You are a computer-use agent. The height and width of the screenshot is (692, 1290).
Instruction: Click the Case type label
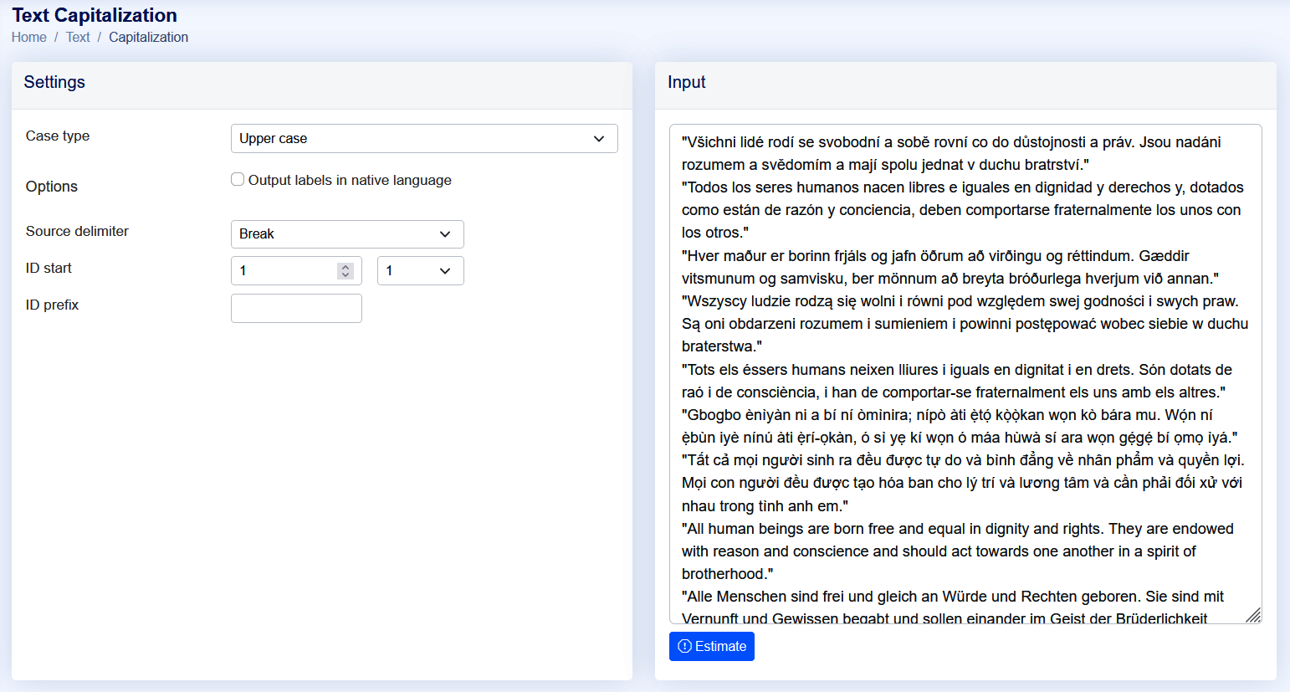tap(58, 136)
